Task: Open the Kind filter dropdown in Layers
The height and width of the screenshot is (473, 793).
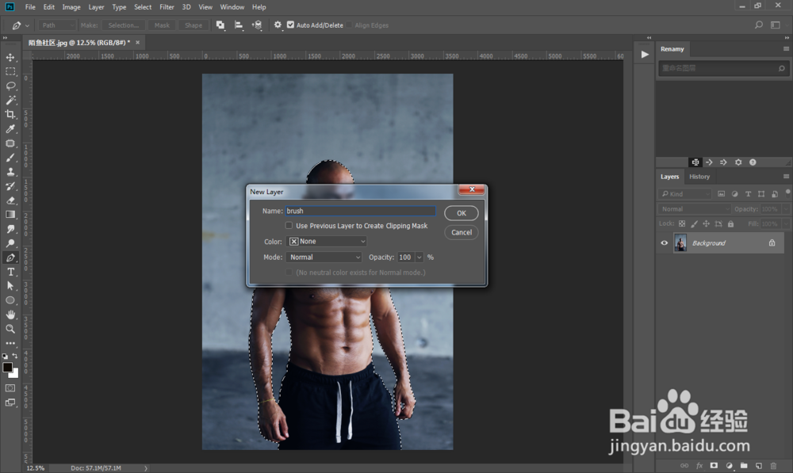Action: (x=684, y=194)
